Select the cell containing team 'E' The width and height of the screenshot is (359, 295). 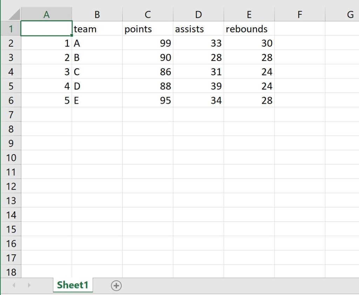point(97,101)
